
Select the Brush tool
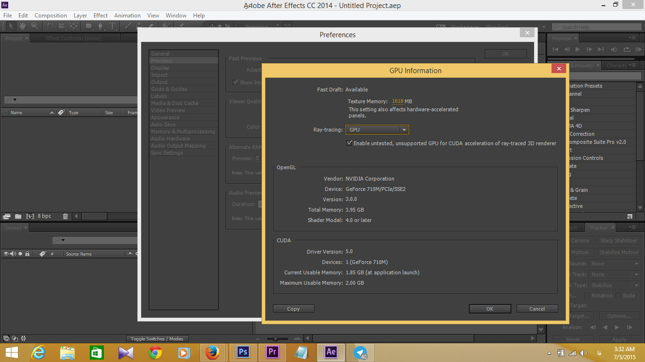[x=128, y=26]
